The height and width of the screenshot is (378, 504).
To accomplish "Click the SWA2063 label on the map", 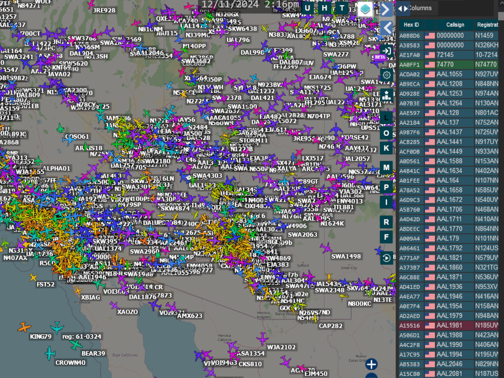I will click(x=302, y=235).
